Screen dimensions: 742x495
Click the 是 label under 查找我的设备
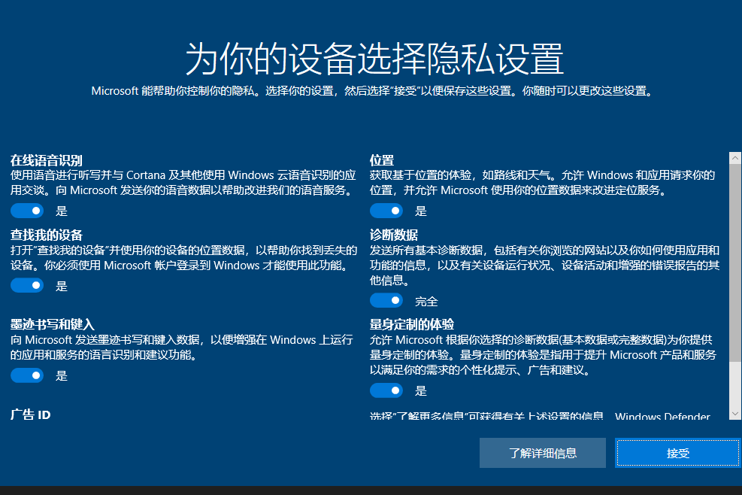click(62, 286)
